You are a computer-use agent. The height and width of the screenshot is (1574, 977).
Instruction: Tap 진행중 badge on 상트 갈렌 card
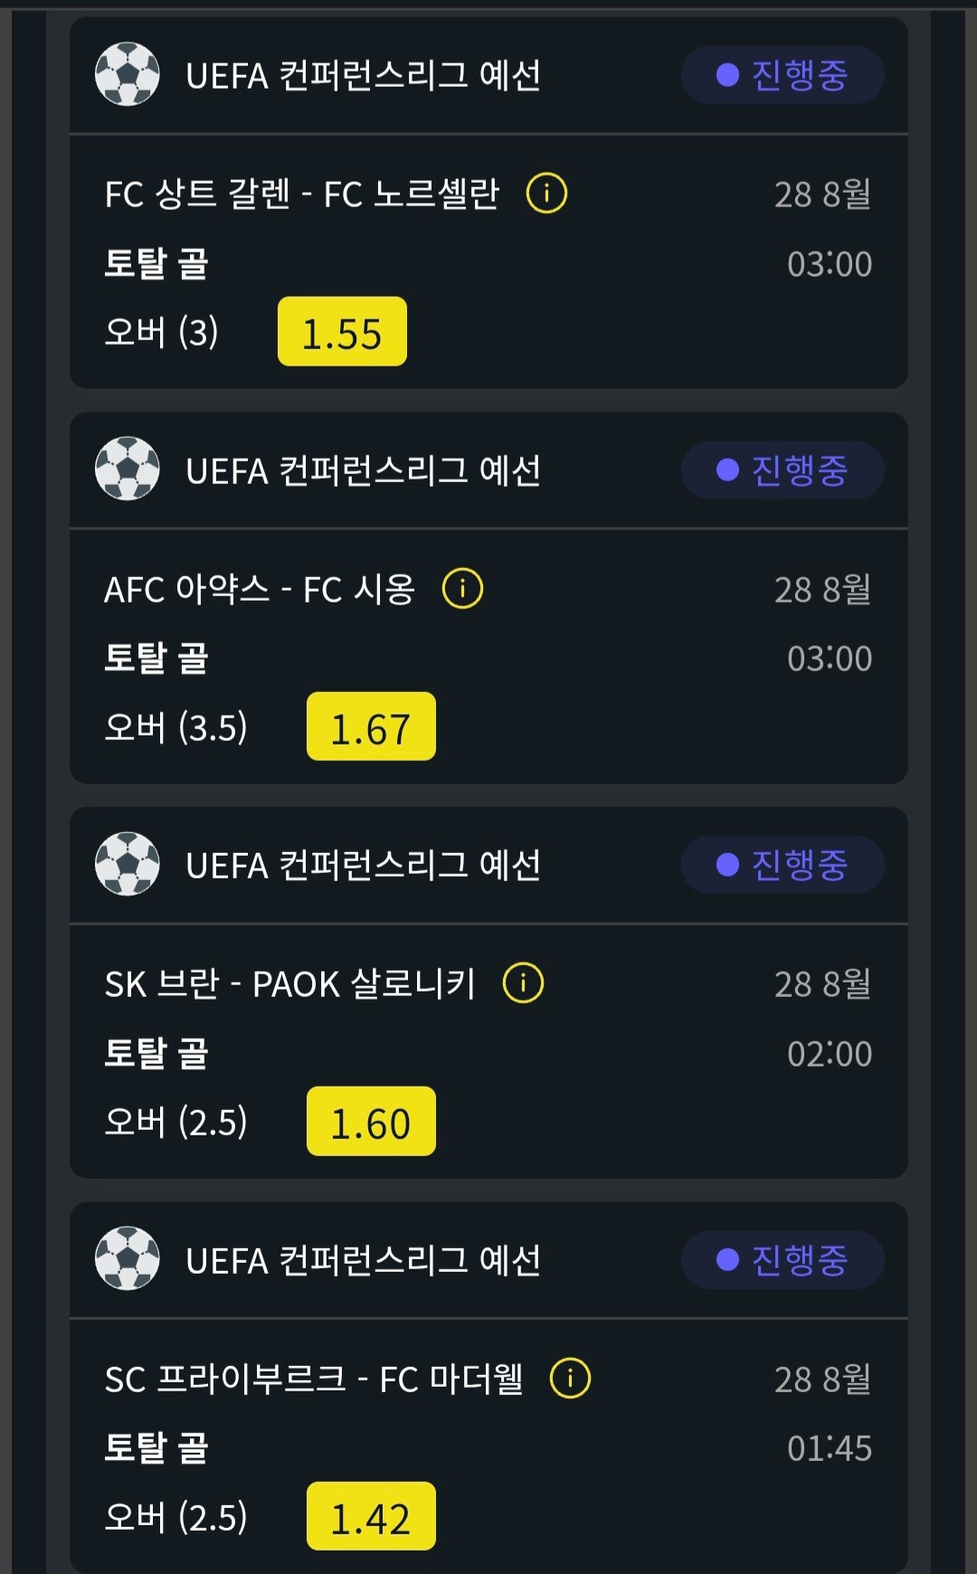[x=783, y=75]
